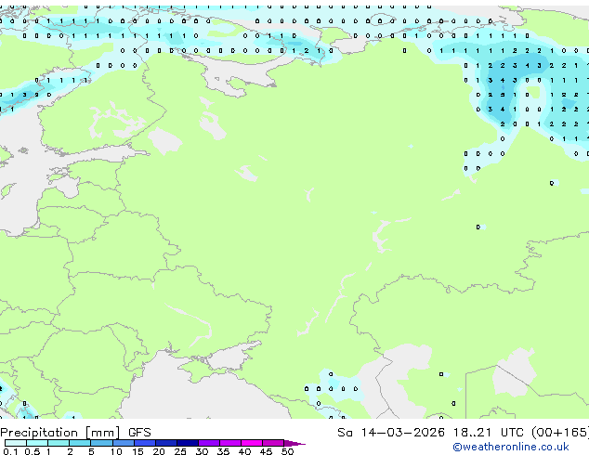Click the 2–5 mm legend color swatch
The width and height of the screenshot is (589, 455).
click(80, 443)
